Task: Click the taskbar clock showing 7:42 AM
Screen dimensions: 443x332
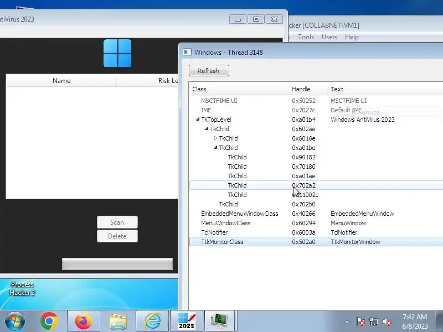Action: point(415,321)
